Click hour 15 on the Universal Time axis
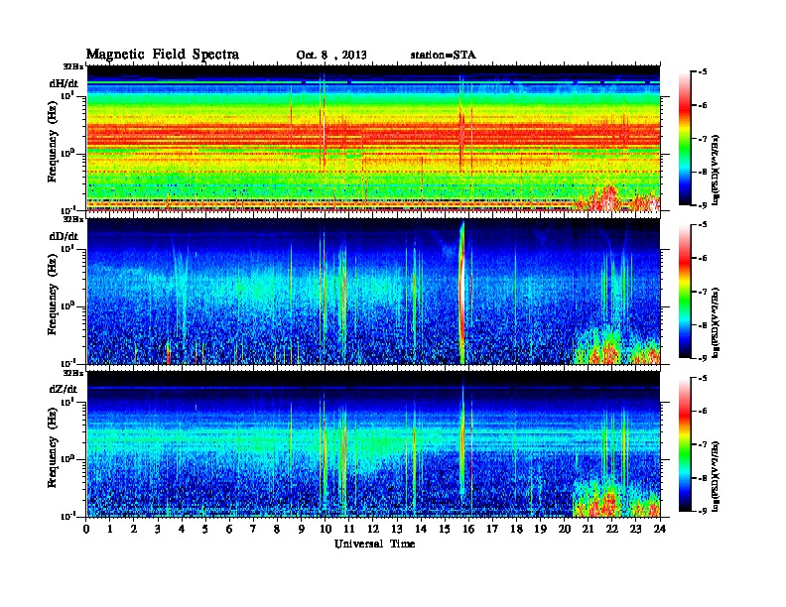Image resolution: width=786 pixels, height=607 pixels. [445, 530]
